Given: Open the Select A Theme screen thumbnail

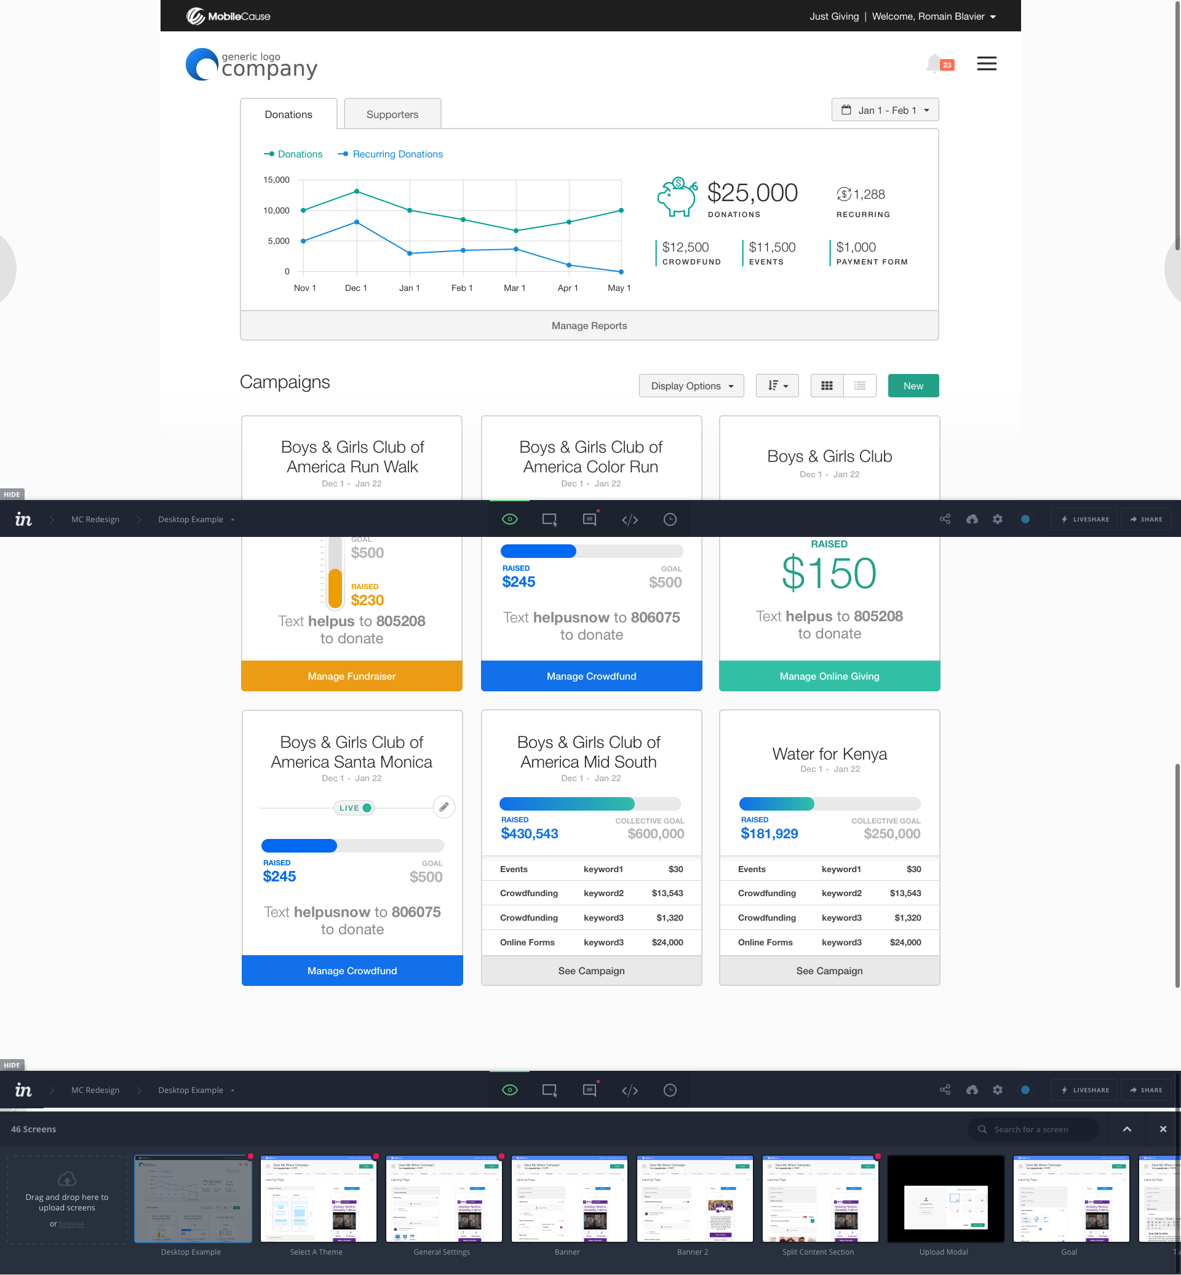Looking at the screenshot, I should point(318,1198).
